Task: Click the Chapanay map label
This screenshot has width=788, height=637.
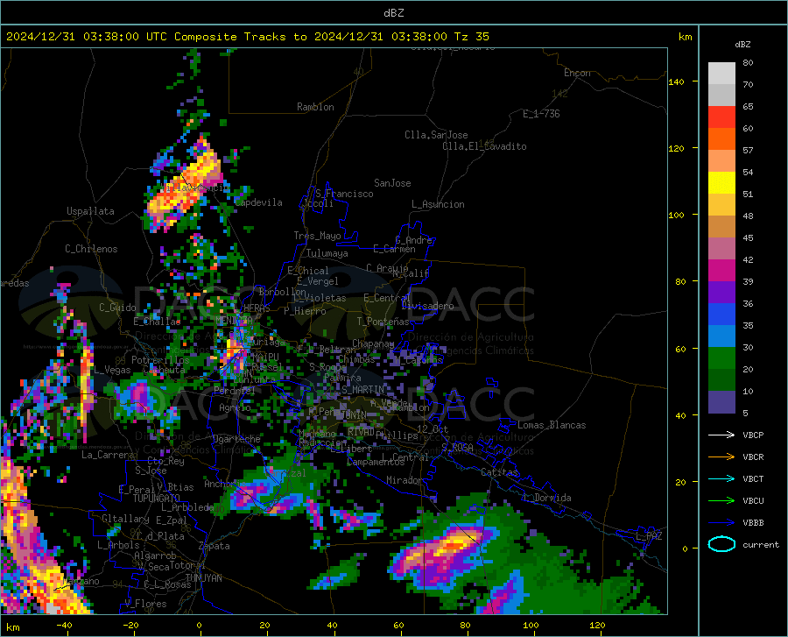Action: [x=373, y=343]
